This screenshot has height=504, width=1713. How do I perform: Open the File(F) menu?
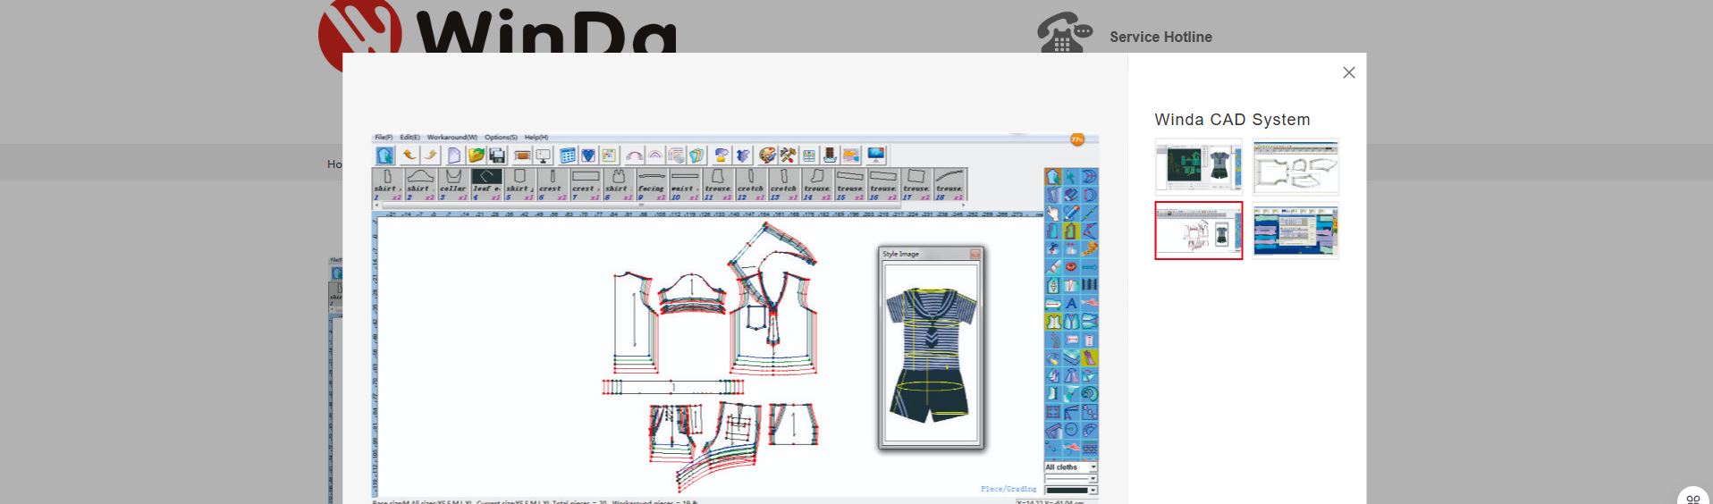(x=384, y=138)
